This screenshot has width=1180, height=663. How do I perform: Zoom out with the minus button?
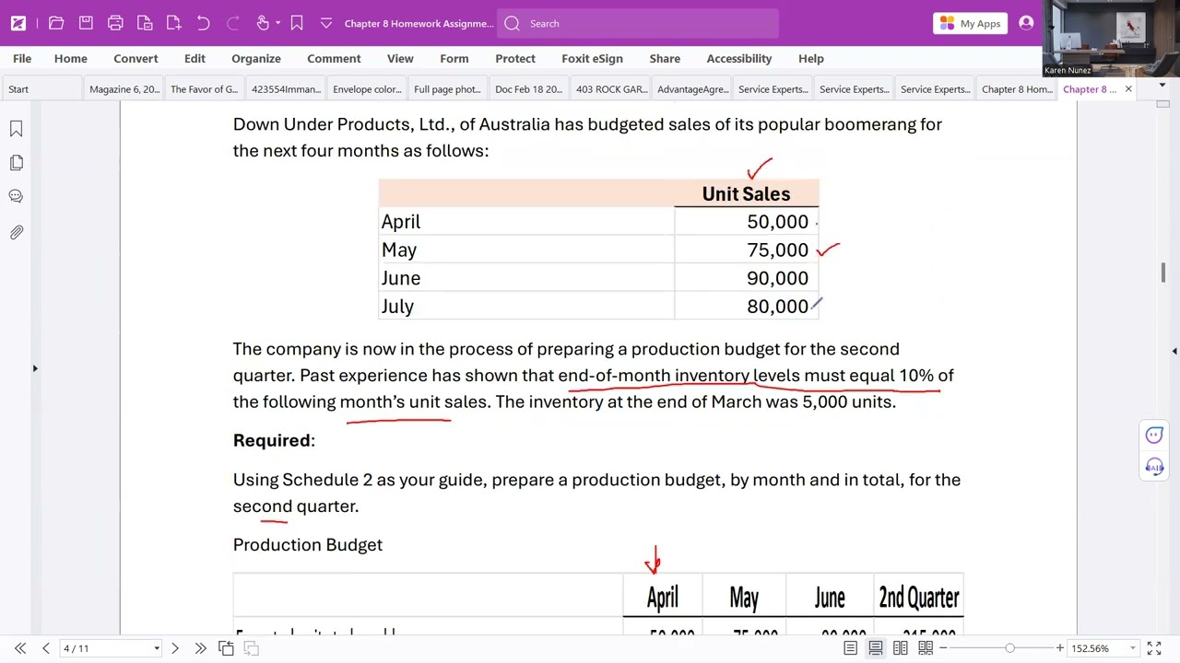tap(943, 648)
